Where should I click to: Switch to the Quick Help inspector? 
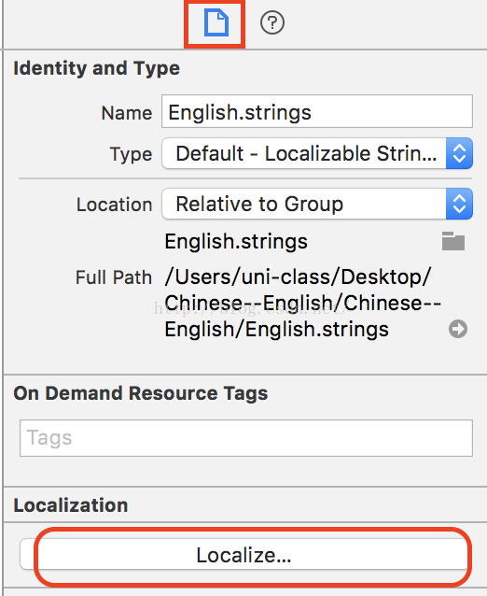tap(272, 22)
